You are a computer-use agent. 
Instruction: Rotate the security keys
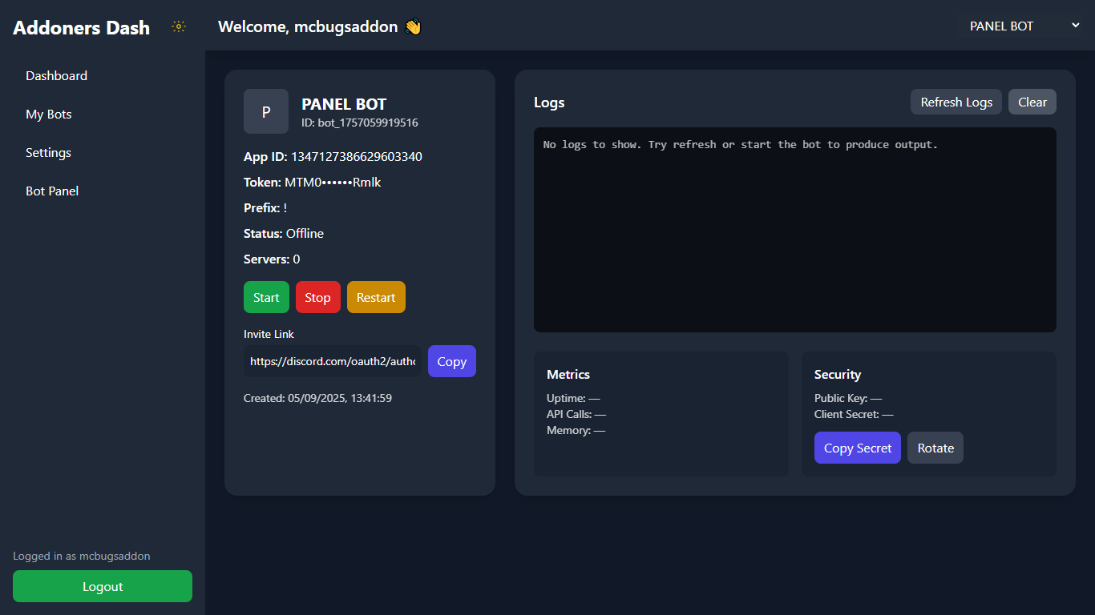pos(935,448)
